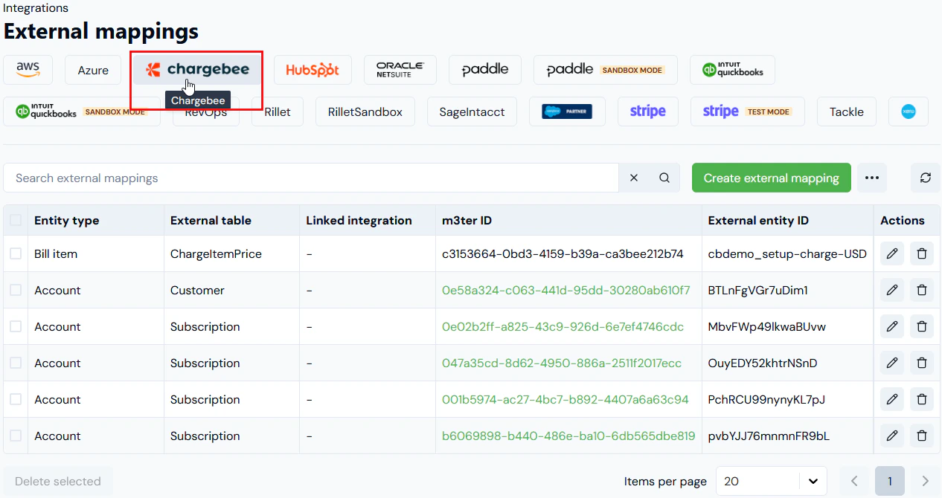Screen dimensions: 942x498
Task: Open the Items per page dropdown
Action: tap(772, 481)
